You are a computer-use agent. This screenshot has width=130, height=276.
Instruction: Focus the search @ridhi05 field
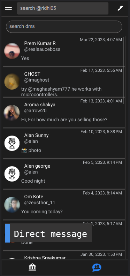pos(62,8)
